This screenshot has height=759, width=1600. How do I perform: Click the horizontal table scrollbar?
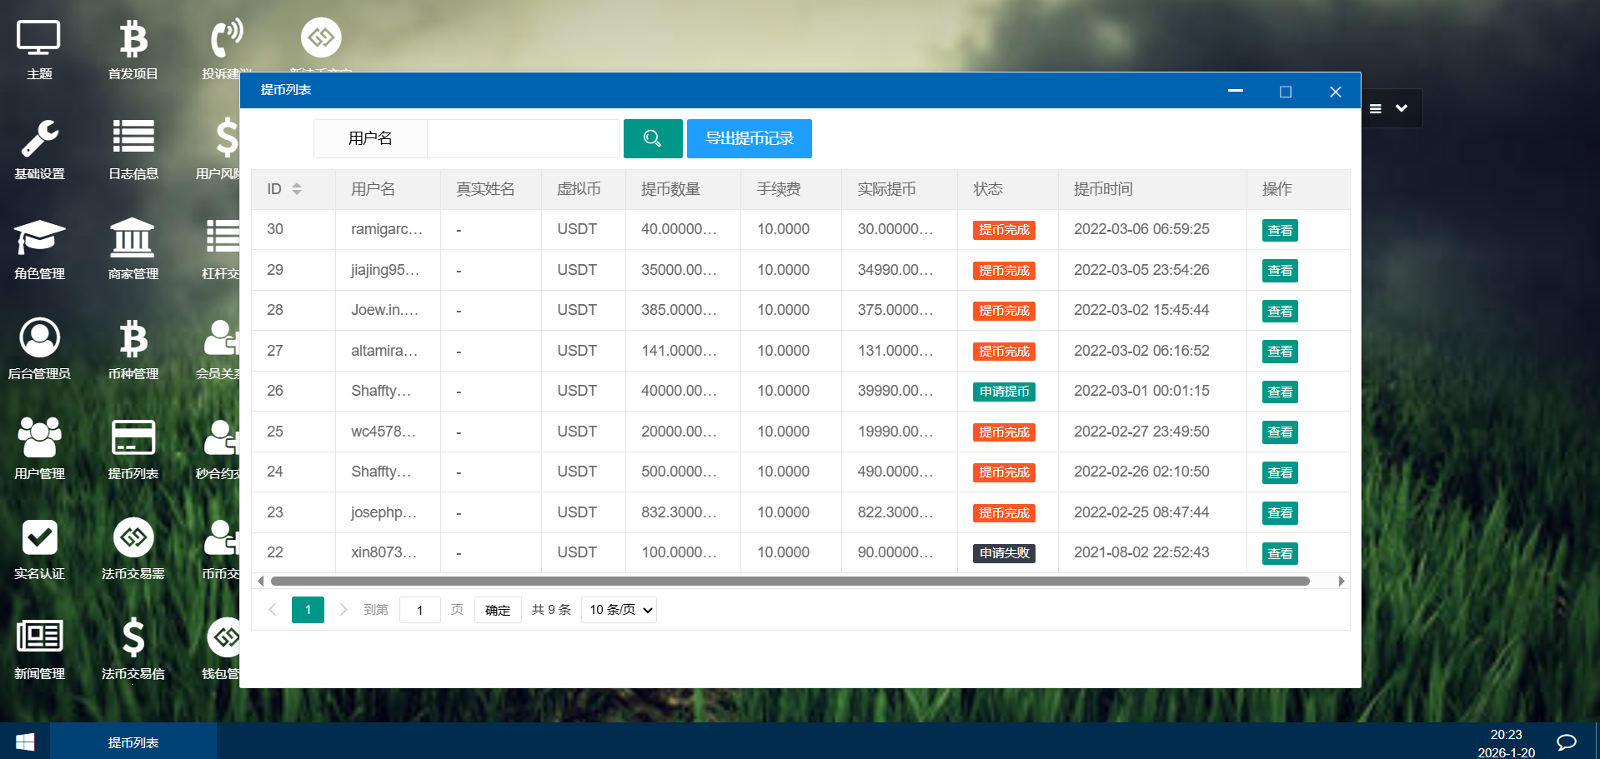coord(790,581)
